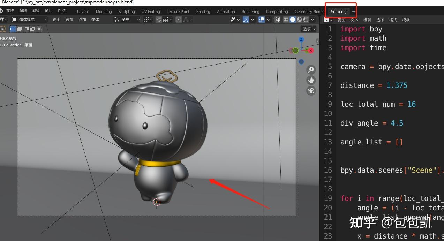Click the 添加 add menu in viewport
The image size is (444, 241).
point(82,20)
